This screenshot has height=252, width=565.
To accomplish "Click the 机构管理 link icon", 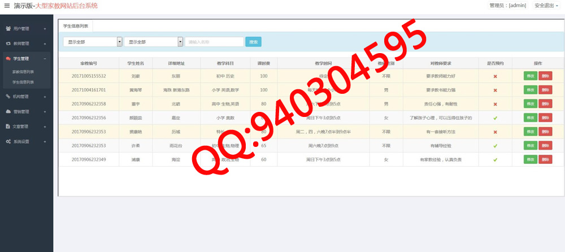I will (x=8, y=97).
